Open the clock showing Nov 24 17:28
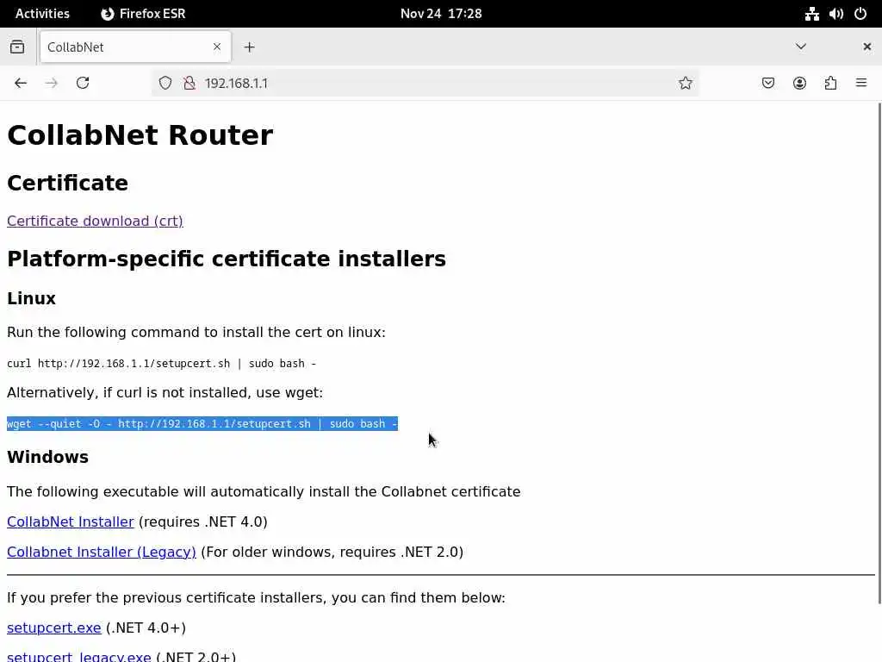 [441, 14]
